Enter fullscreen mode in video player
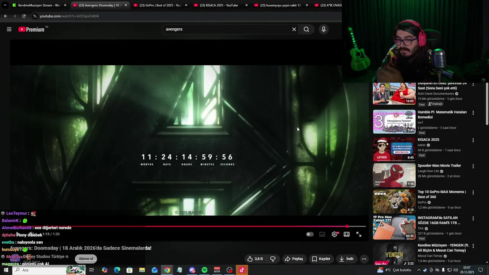The image size is (489, 275). tap(359, 234)
